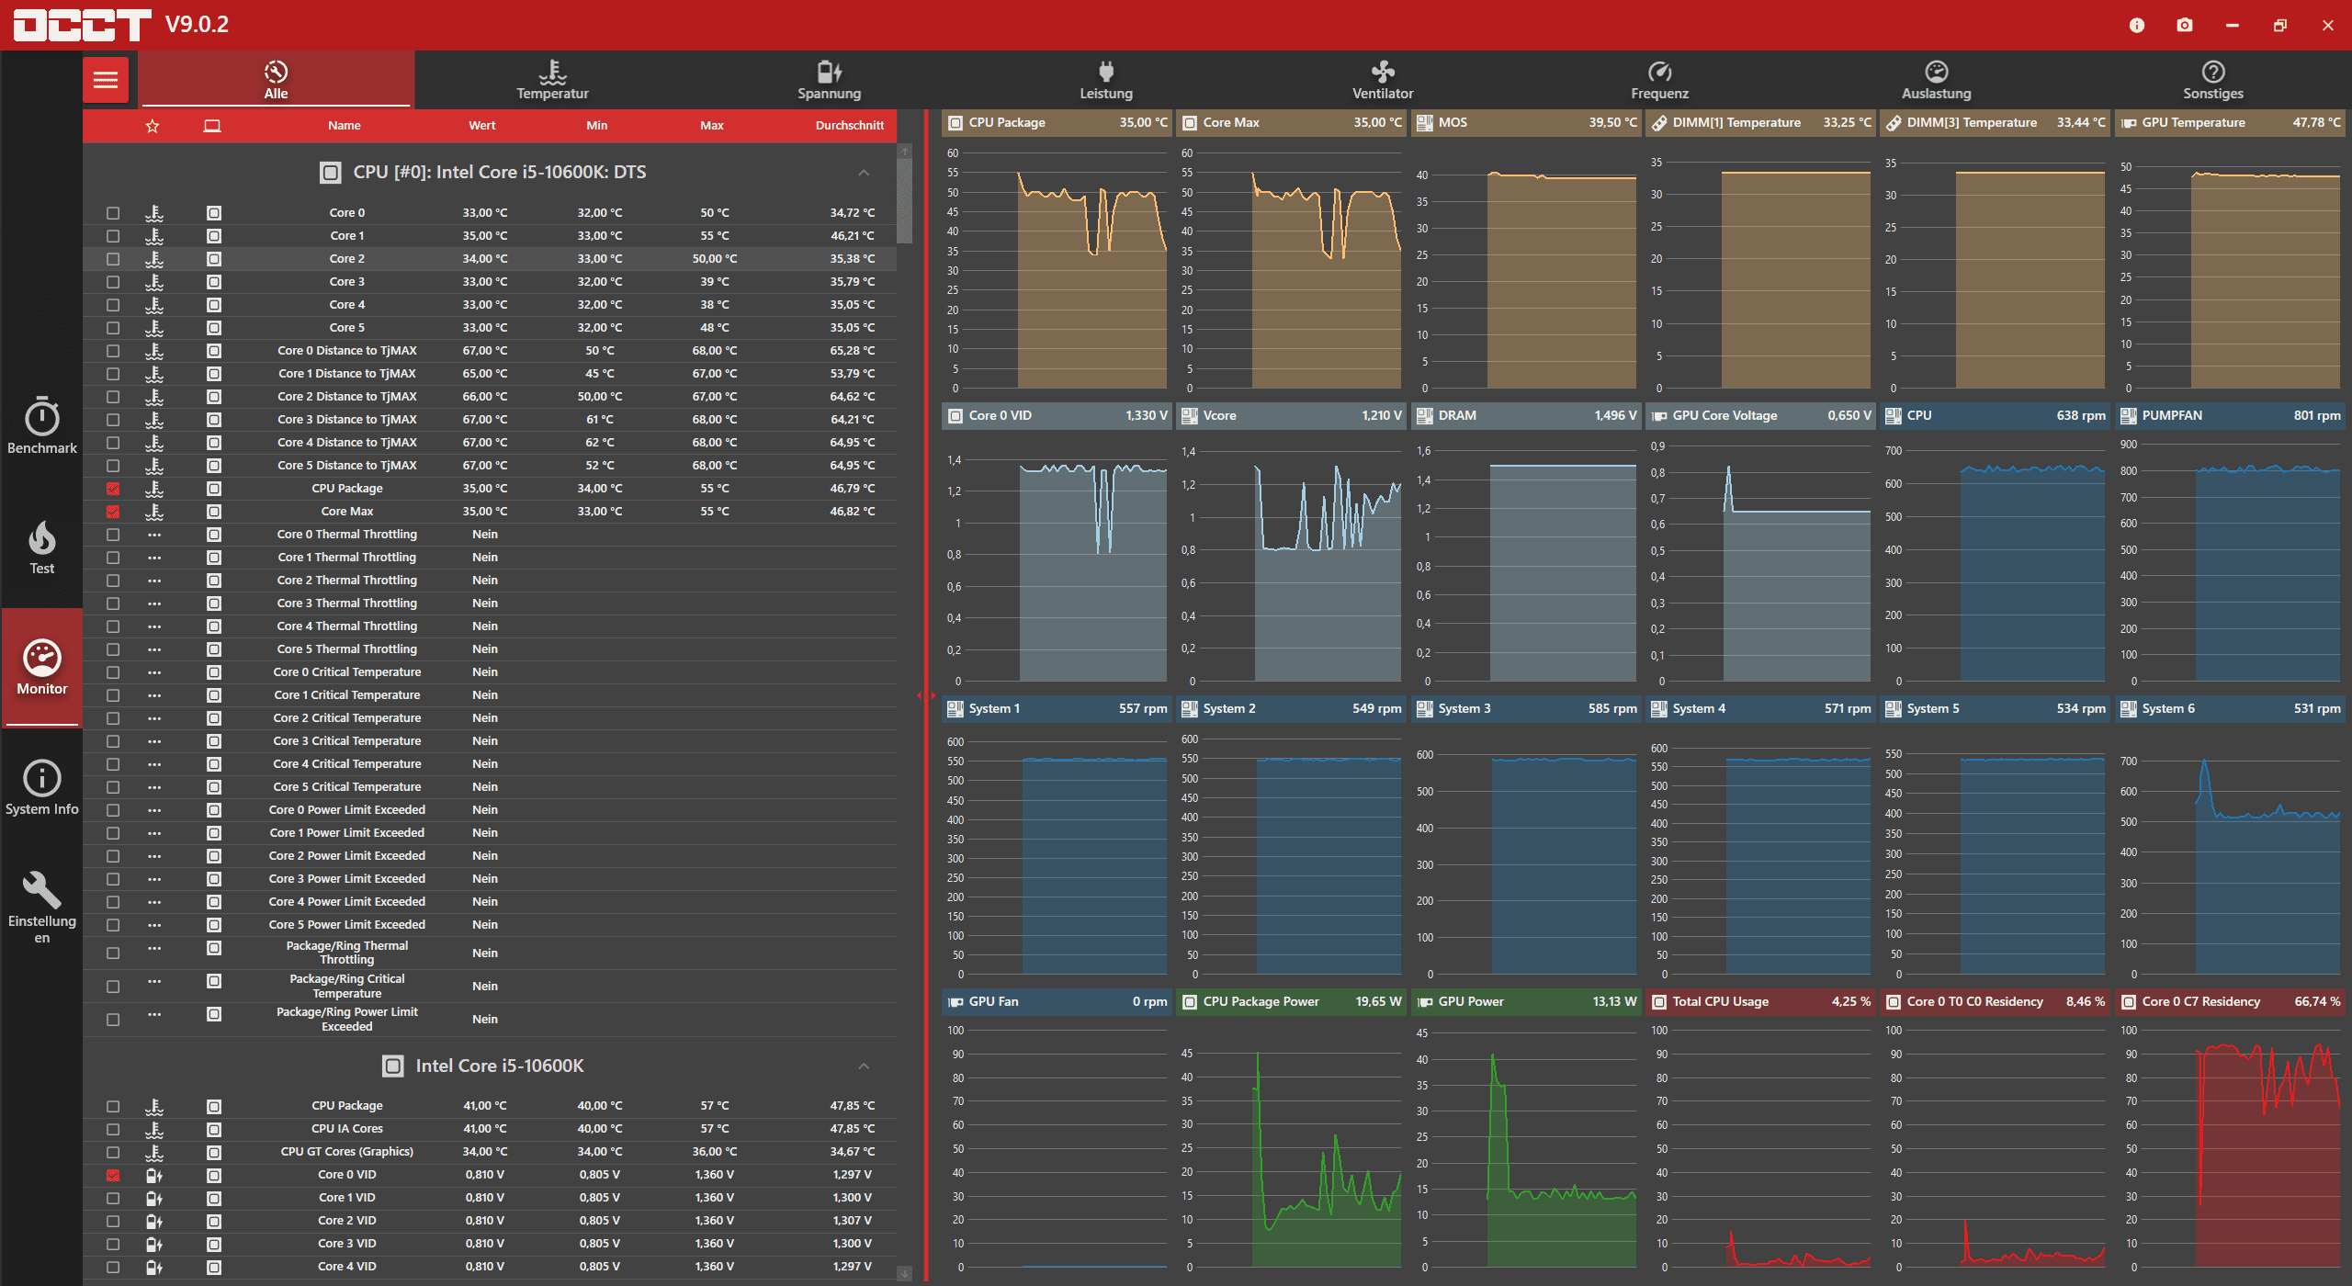Select the Core 1 Power Limit Exceeded row name
This screenshot has height=1286, width=2352.
[x=347, y=833]
